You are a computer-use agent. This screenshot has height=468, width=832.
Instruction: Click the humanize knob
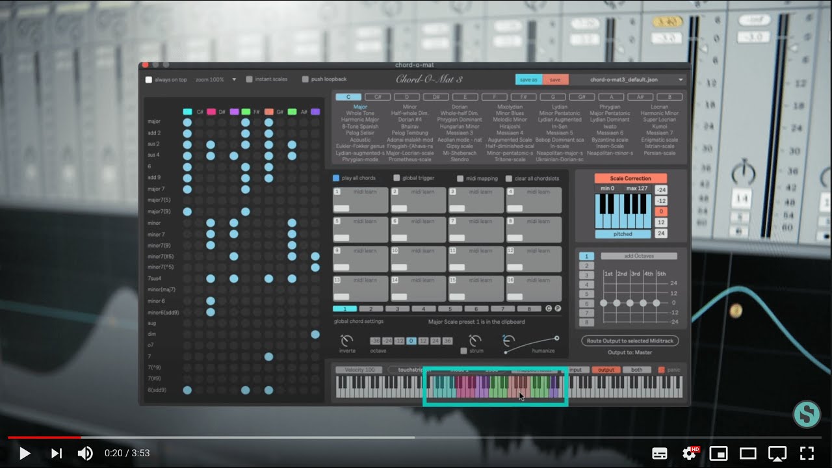point(509,340)
